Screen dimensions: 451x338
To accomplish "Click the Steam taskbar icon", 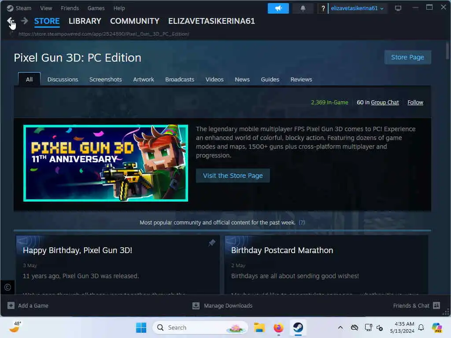I will [298, 327].
